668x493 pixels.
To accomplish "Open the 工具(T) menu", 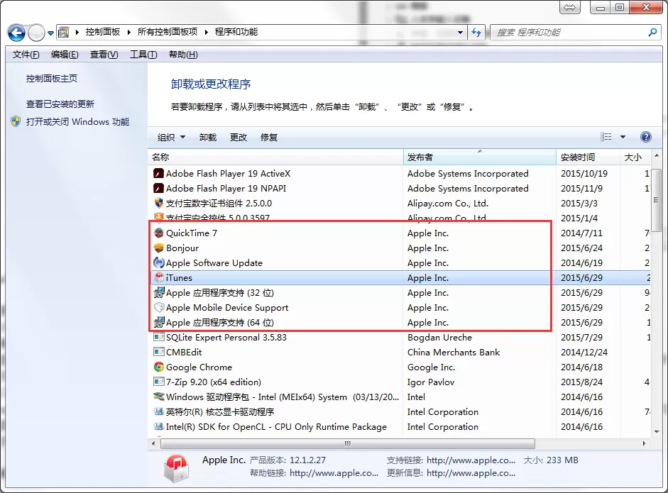I will (x=143, y=55).
